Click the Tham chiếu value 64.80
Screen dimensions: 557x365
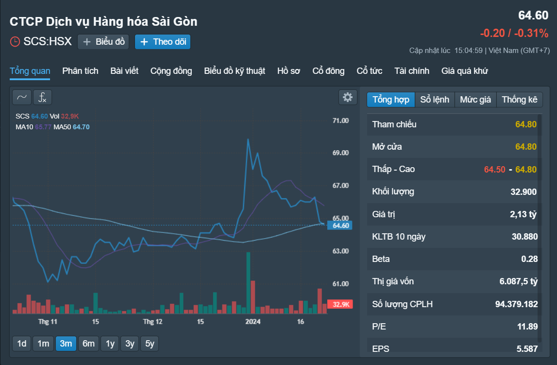[526, 124]
